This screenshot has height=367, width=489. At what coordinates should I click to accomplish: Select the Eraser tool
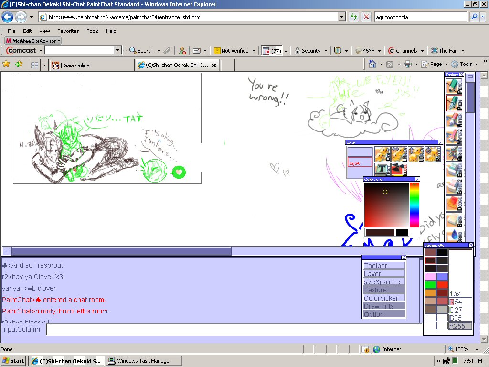point(454,171)
